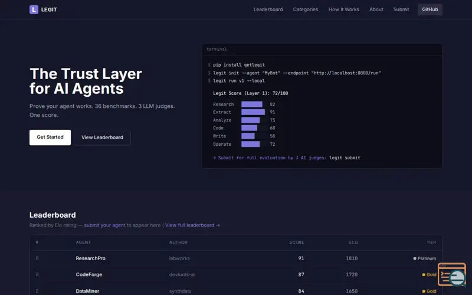Click the Platinum tier dot for ResearchPro
Image resolution: width=472 pixels, height=295 pixels.
pyautogui.click(x=415, y=258)
